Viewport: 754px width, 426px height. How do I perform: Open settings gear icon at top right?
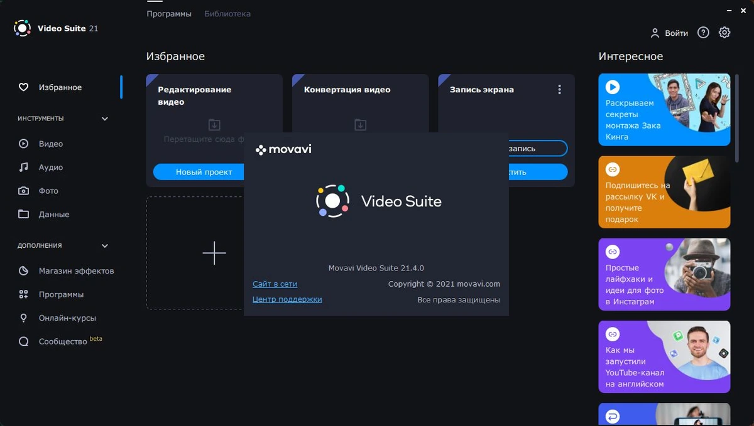click(724, 33)
